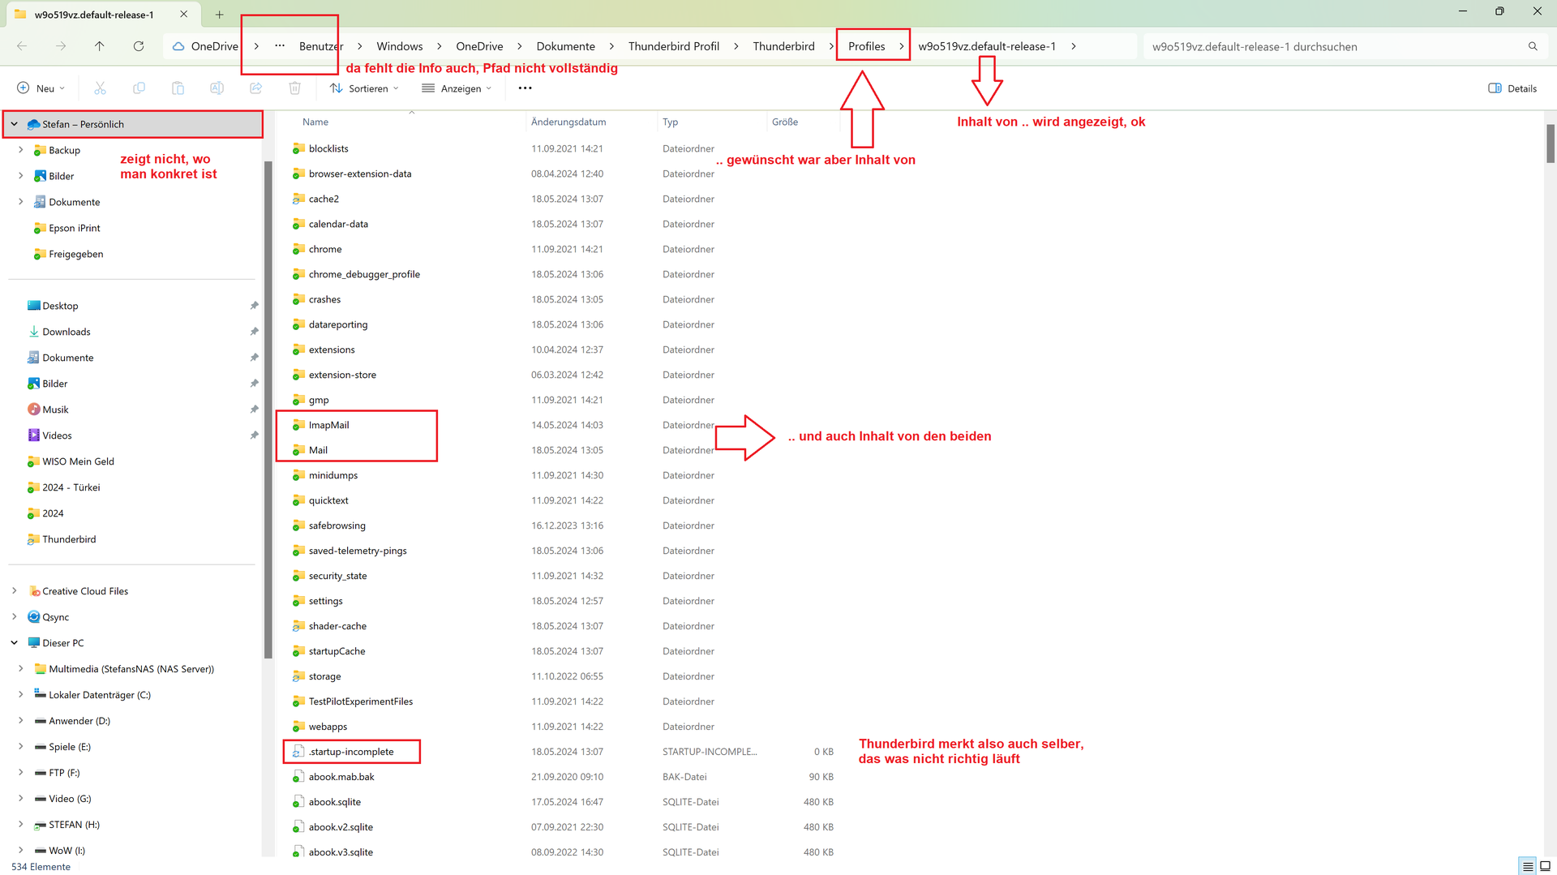Click the search magnifier icon
This screenshot has height=875, width=1557.
coord(1533,46)
